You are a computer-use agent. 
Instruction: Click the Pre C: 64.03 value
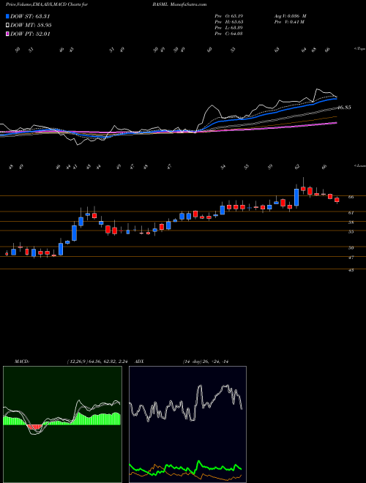coord(229,34)
